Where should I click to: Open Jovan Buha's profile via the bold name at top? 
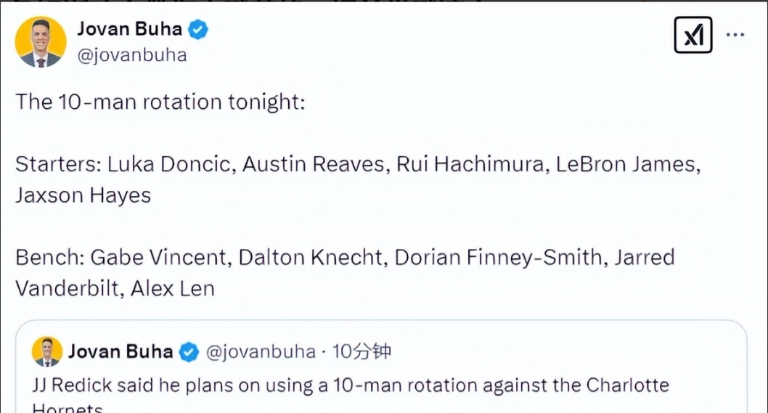131,30
